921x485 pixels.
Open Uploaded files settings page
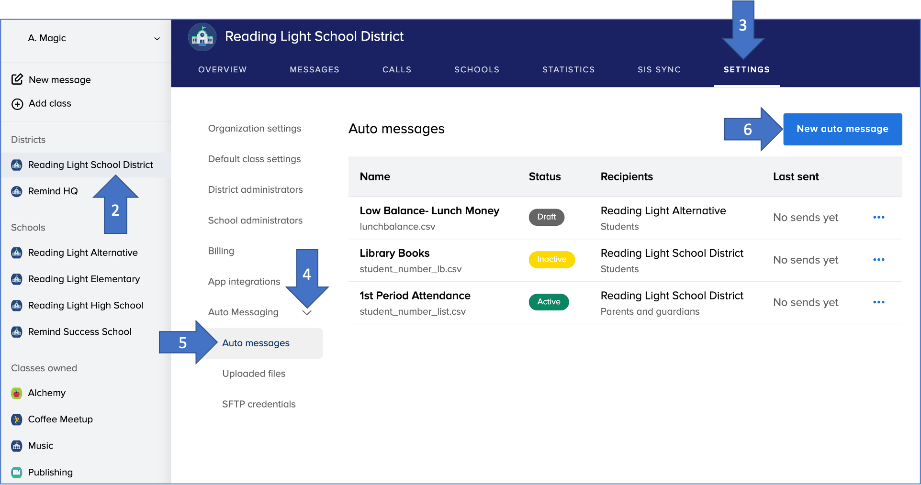tap(254, 374)
